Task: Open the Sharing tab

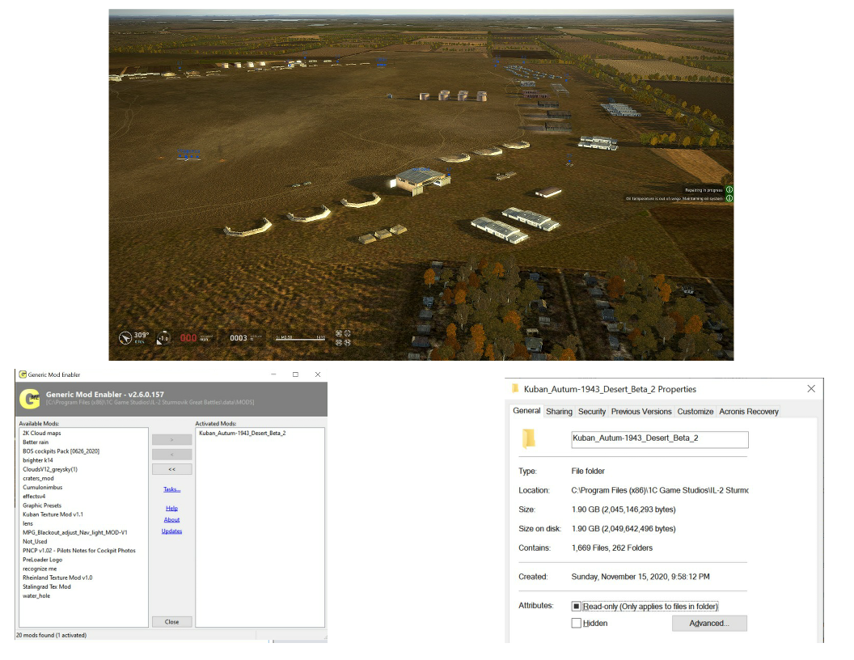Action: pyautogui.click(x=559, y=412)
